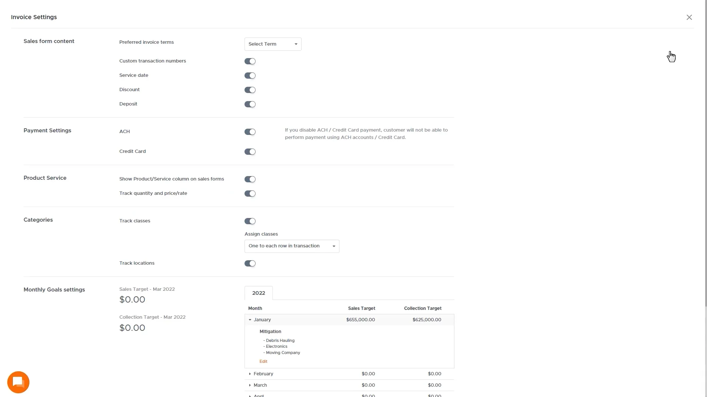This screenshot has width=707, height=397.
Task: Expand the April goals row
Action: tap(250, 396)
